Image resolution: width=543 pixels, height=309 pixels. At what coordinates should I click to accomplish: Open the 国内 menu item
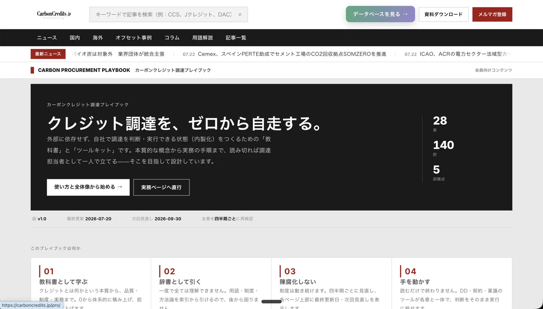pos(75,38)
